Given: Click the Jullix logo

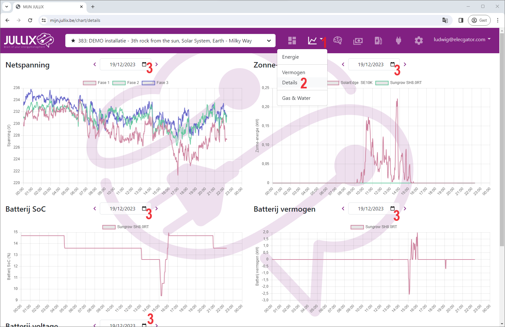Looking at the screenshot, I should point(29,41).
